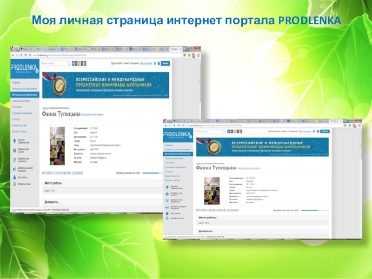Open the gear settings icon in lower-right window
Viewport: 372px width, 279px height.
(x=314, y=131)
